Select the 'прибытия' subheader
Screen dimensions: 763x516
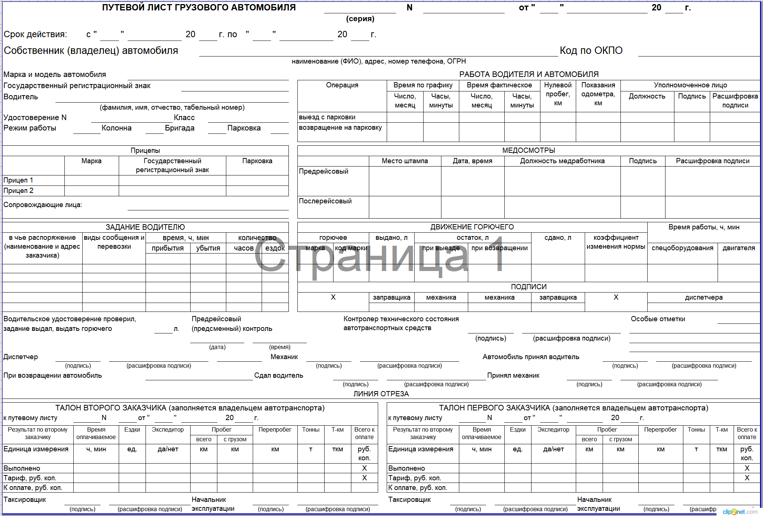168,248
